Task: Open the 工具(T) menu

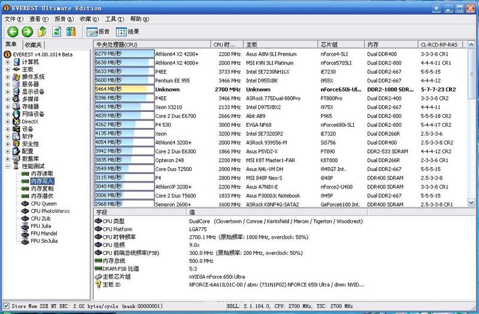Action: tap(114, 19)
